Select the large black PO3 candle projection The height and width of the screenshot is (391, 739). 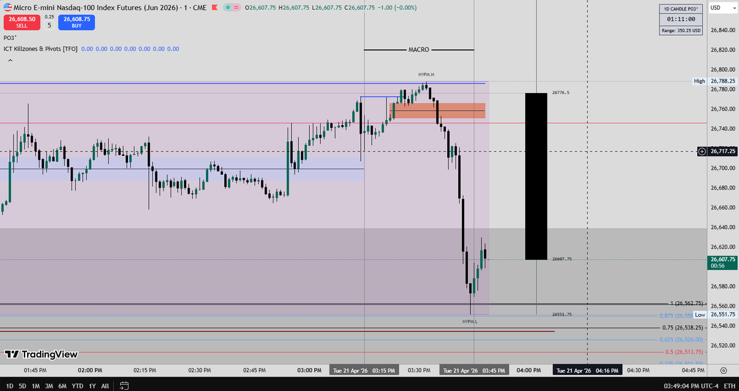[536, 176]
